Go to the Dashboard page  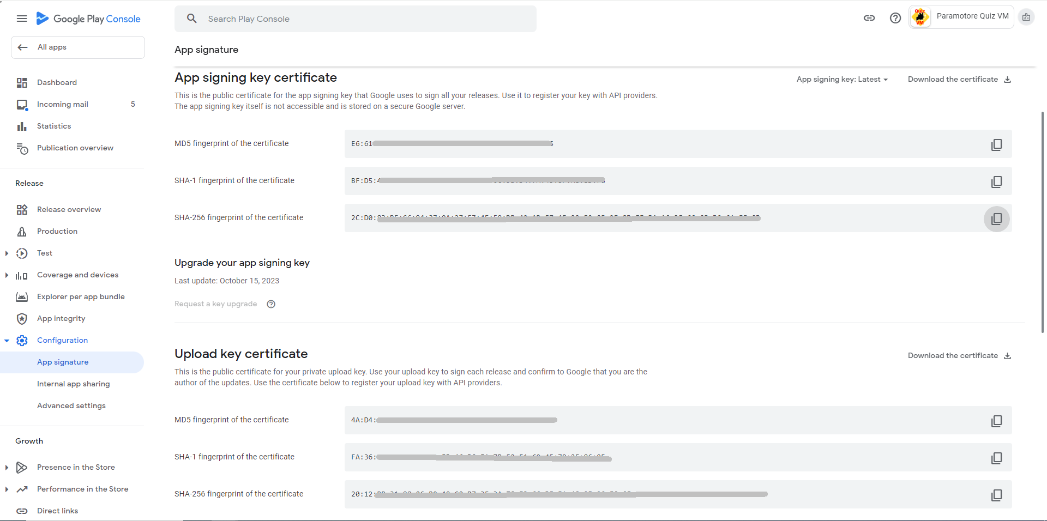coord(57,83)
